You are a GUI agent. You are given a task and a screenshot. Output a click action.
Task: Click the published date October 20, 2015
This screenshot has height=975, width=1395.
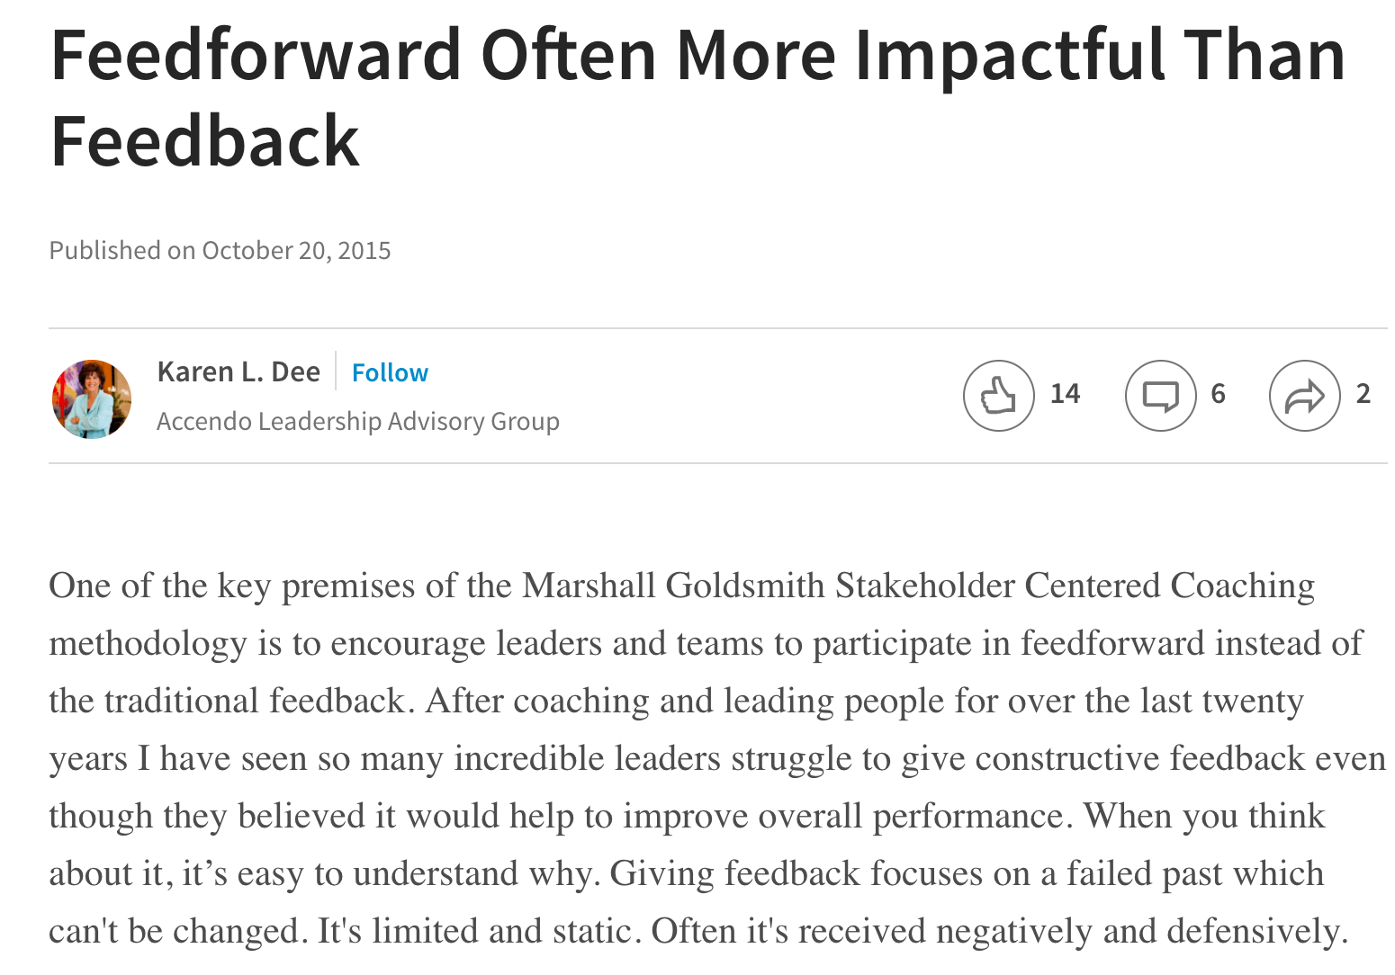(296, 250)
